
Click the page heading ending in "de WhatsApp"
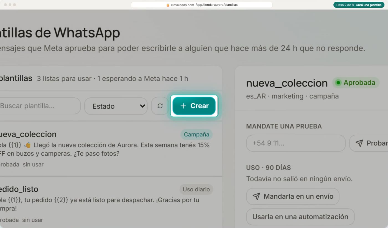pyautogui.click(x=60, y=33)
